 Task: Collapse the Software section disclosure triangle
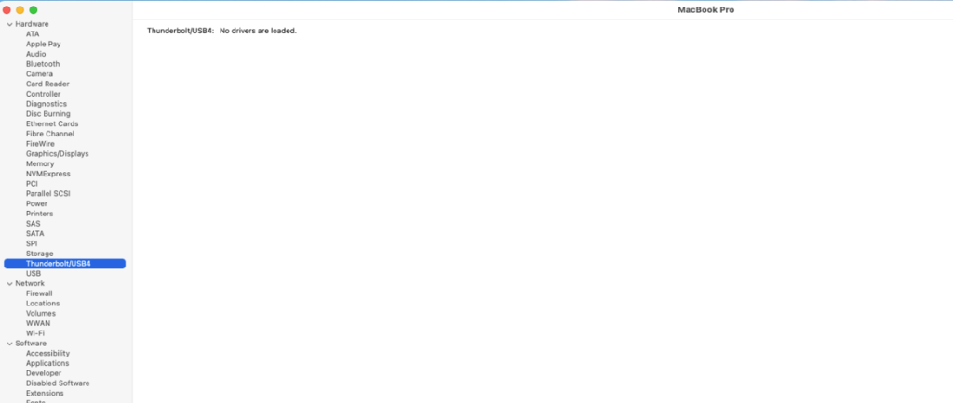pos(8,344)
